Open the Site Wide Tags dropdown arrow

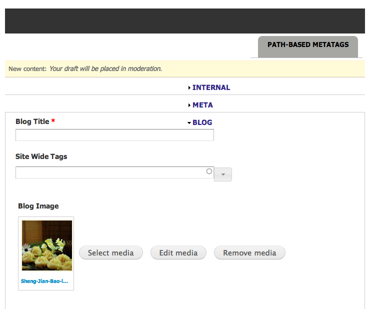(x=223, y=174)
